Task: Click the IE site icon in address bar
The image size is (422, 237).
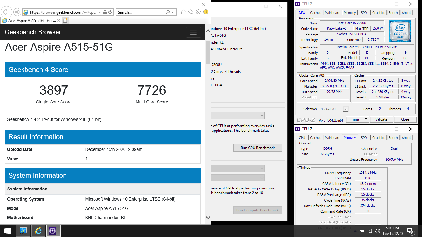Action: point(26,12)
